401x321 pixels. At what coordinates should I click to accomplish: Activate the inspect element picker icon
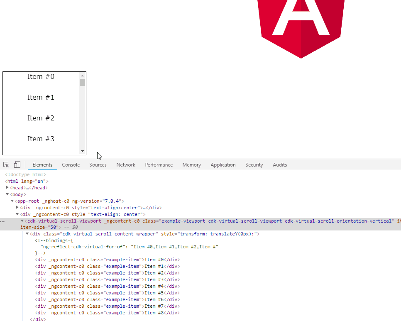tap(6, 165)
